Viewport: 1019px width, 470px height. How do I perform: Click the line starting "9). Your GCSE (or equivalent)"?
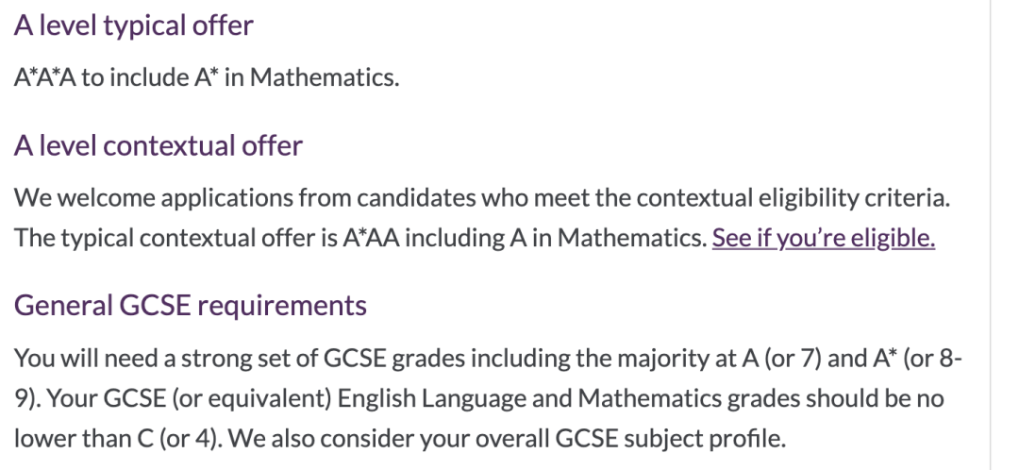[479, 398]
